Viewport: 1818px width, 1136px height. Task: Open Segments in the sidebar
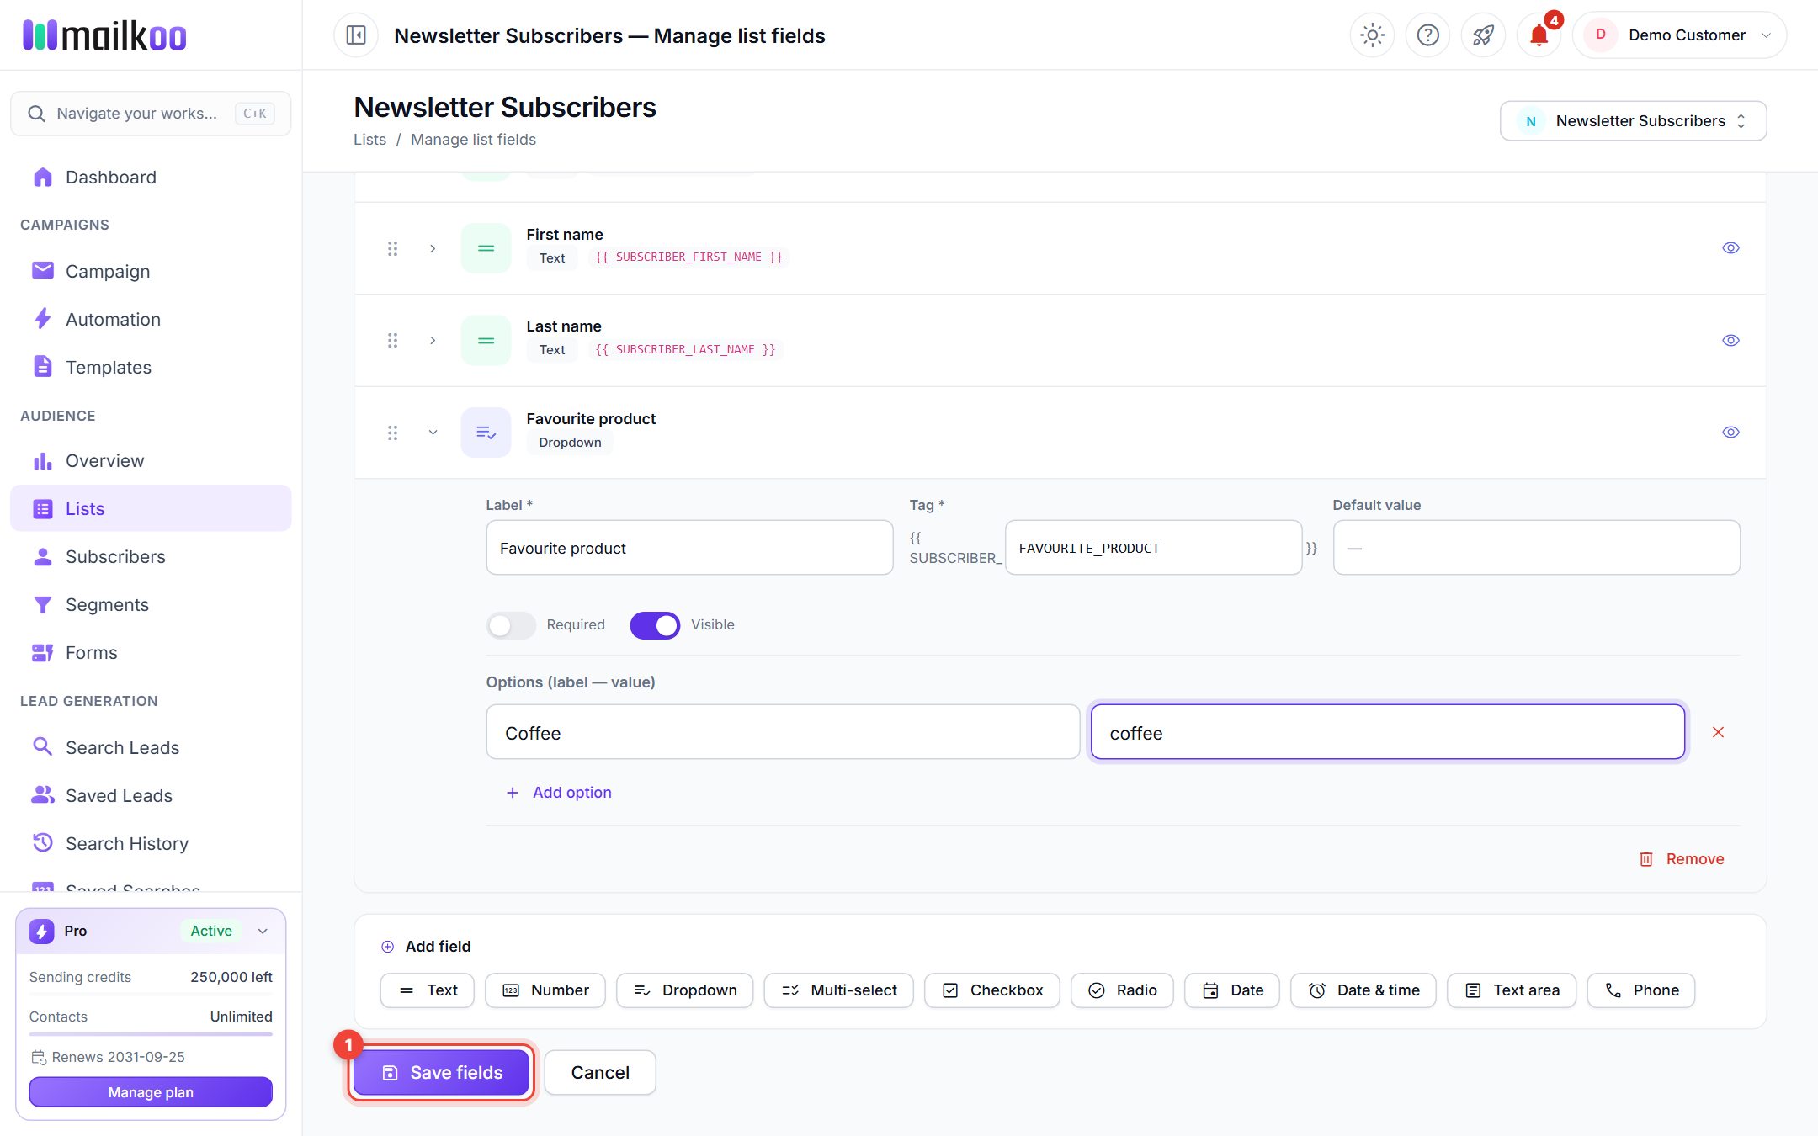coord(151,605)
